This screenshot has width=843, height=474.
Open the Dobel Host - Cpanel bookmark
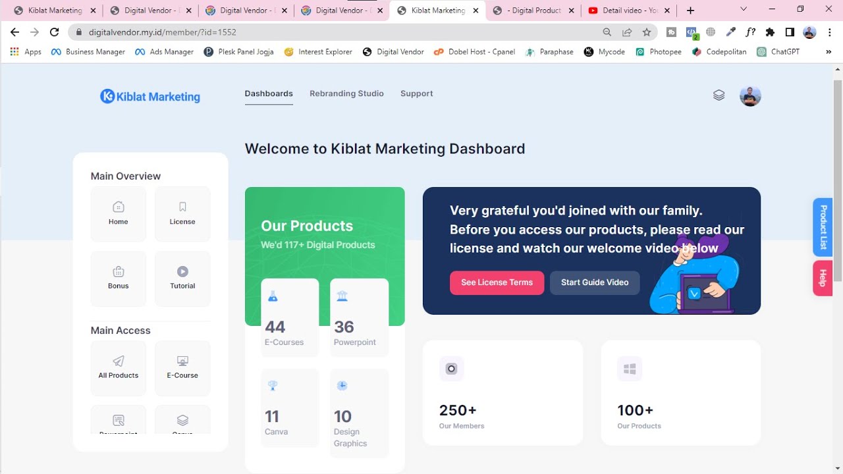[x=474, y=51]
